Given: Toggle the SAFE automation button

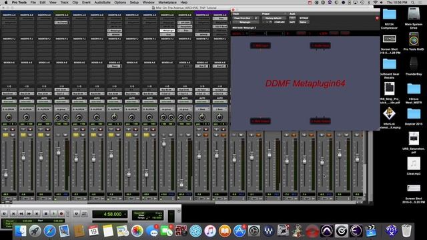Looking at the screenshot, I should [x=292, y=22].
